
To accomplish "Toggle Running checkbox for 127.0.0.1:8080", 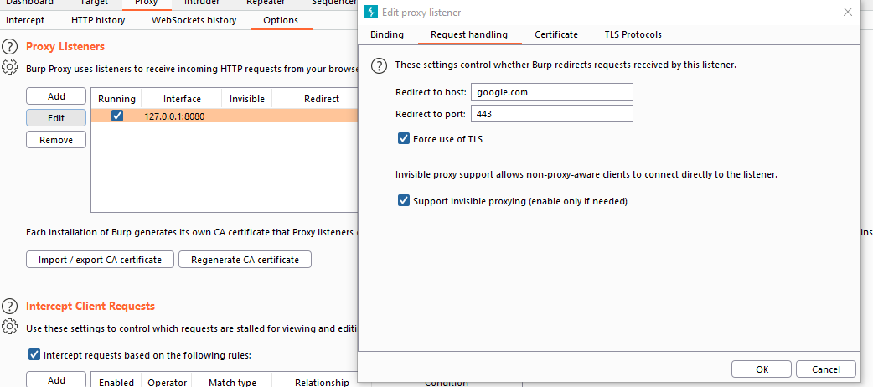I will tap(117, 116).
